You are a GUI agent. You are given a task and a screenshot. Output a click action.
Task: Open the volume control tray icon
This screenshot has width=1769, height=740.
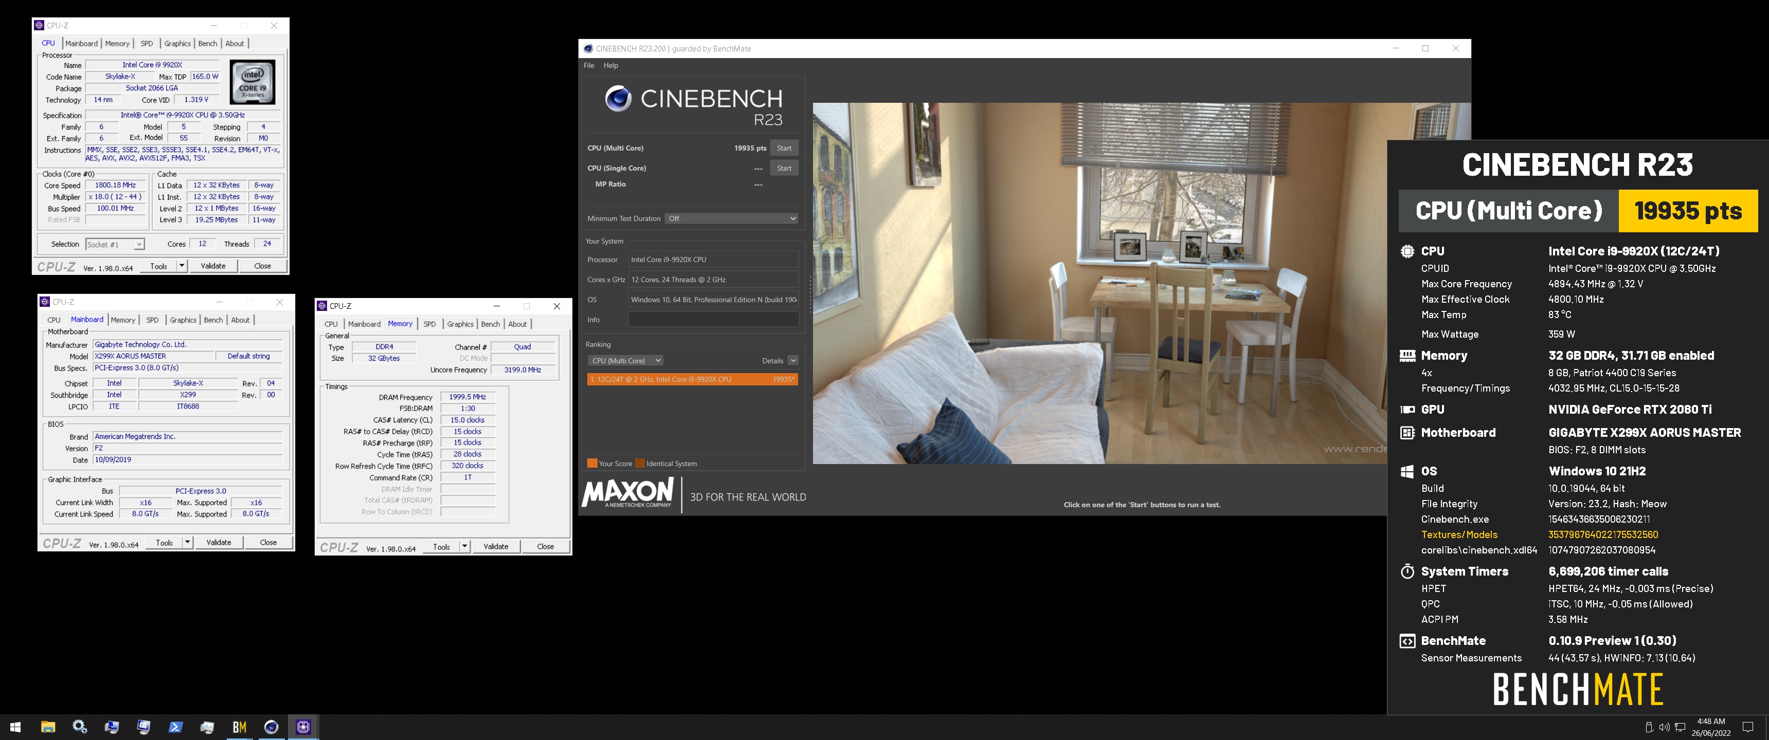(x=1664, y=727)
